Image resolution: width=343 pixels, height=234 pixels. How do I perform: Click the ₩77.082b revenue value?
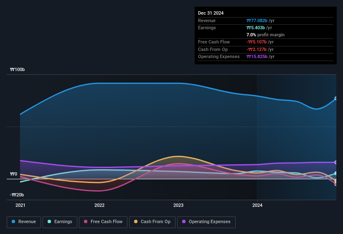pyautogui.click(x=257, y=20)
